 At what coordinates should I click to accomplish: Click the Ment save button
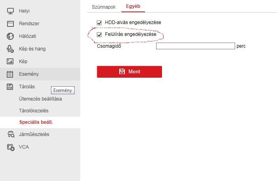(129, 72)
